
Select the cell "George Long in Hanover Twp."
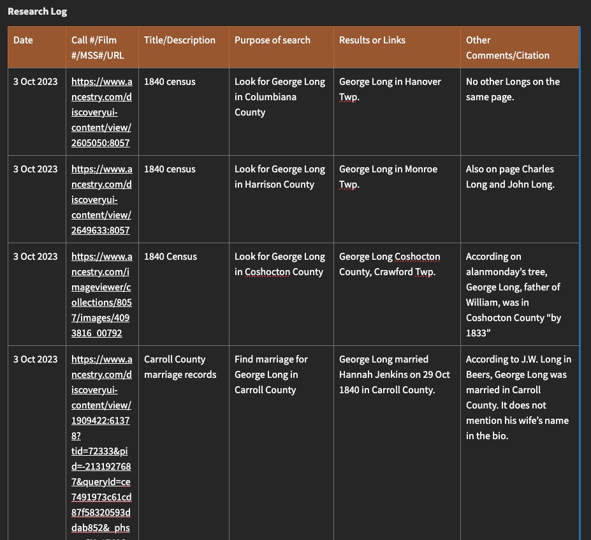390,89
